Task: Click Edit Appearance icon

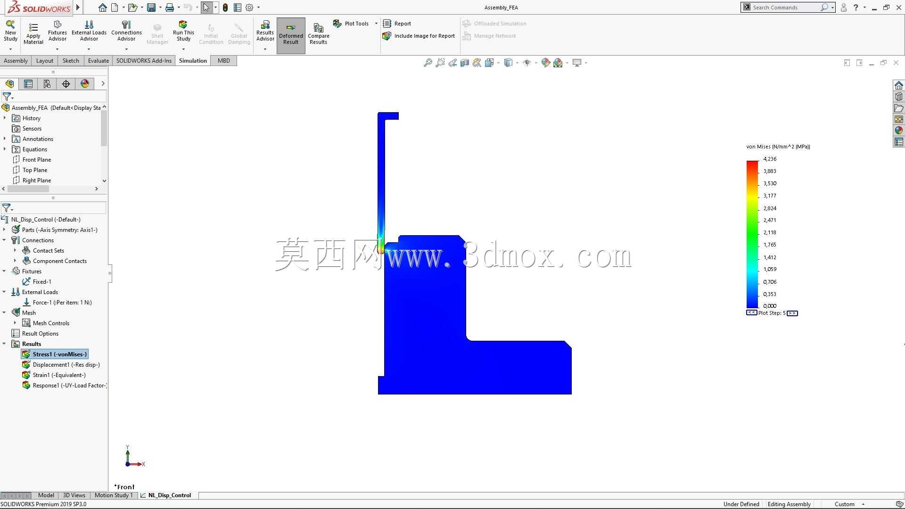Action: click(x=545, y=63)
